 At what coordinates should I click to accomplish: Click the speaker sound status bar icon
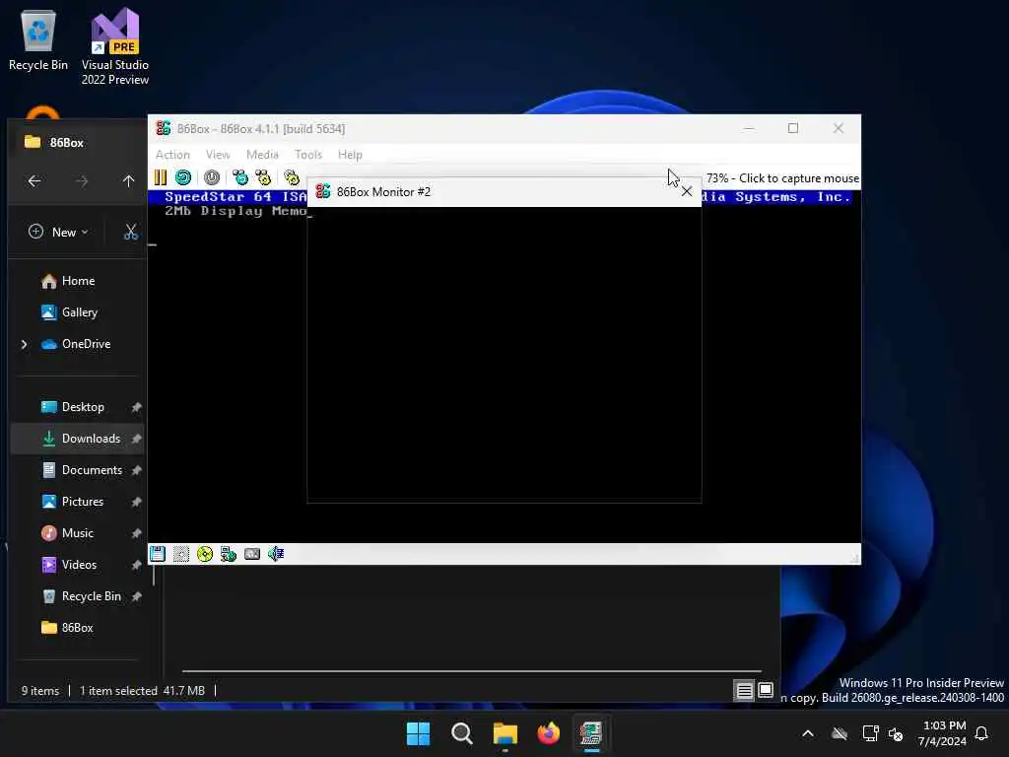pyautogui.click(x=276, y=554)
